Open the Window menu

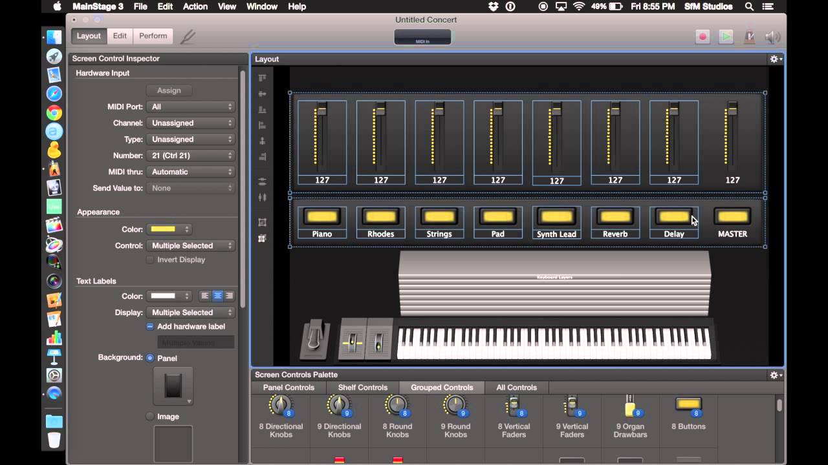[x=262, y=6]
